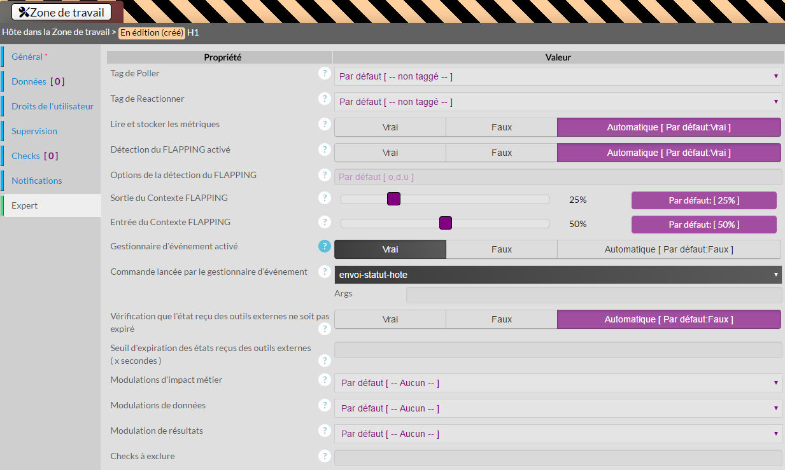This screenshot has height=470, width=785.
Task: Click help icon for Tag de Poller
Action: (325, 74)
